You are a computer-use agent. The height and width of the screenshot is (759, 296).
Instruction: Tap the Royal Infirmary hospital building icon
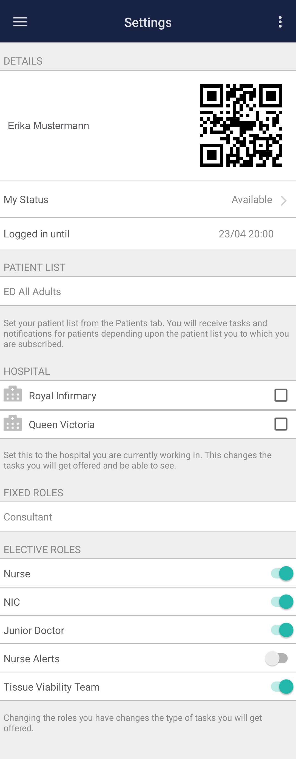[13, 394]
